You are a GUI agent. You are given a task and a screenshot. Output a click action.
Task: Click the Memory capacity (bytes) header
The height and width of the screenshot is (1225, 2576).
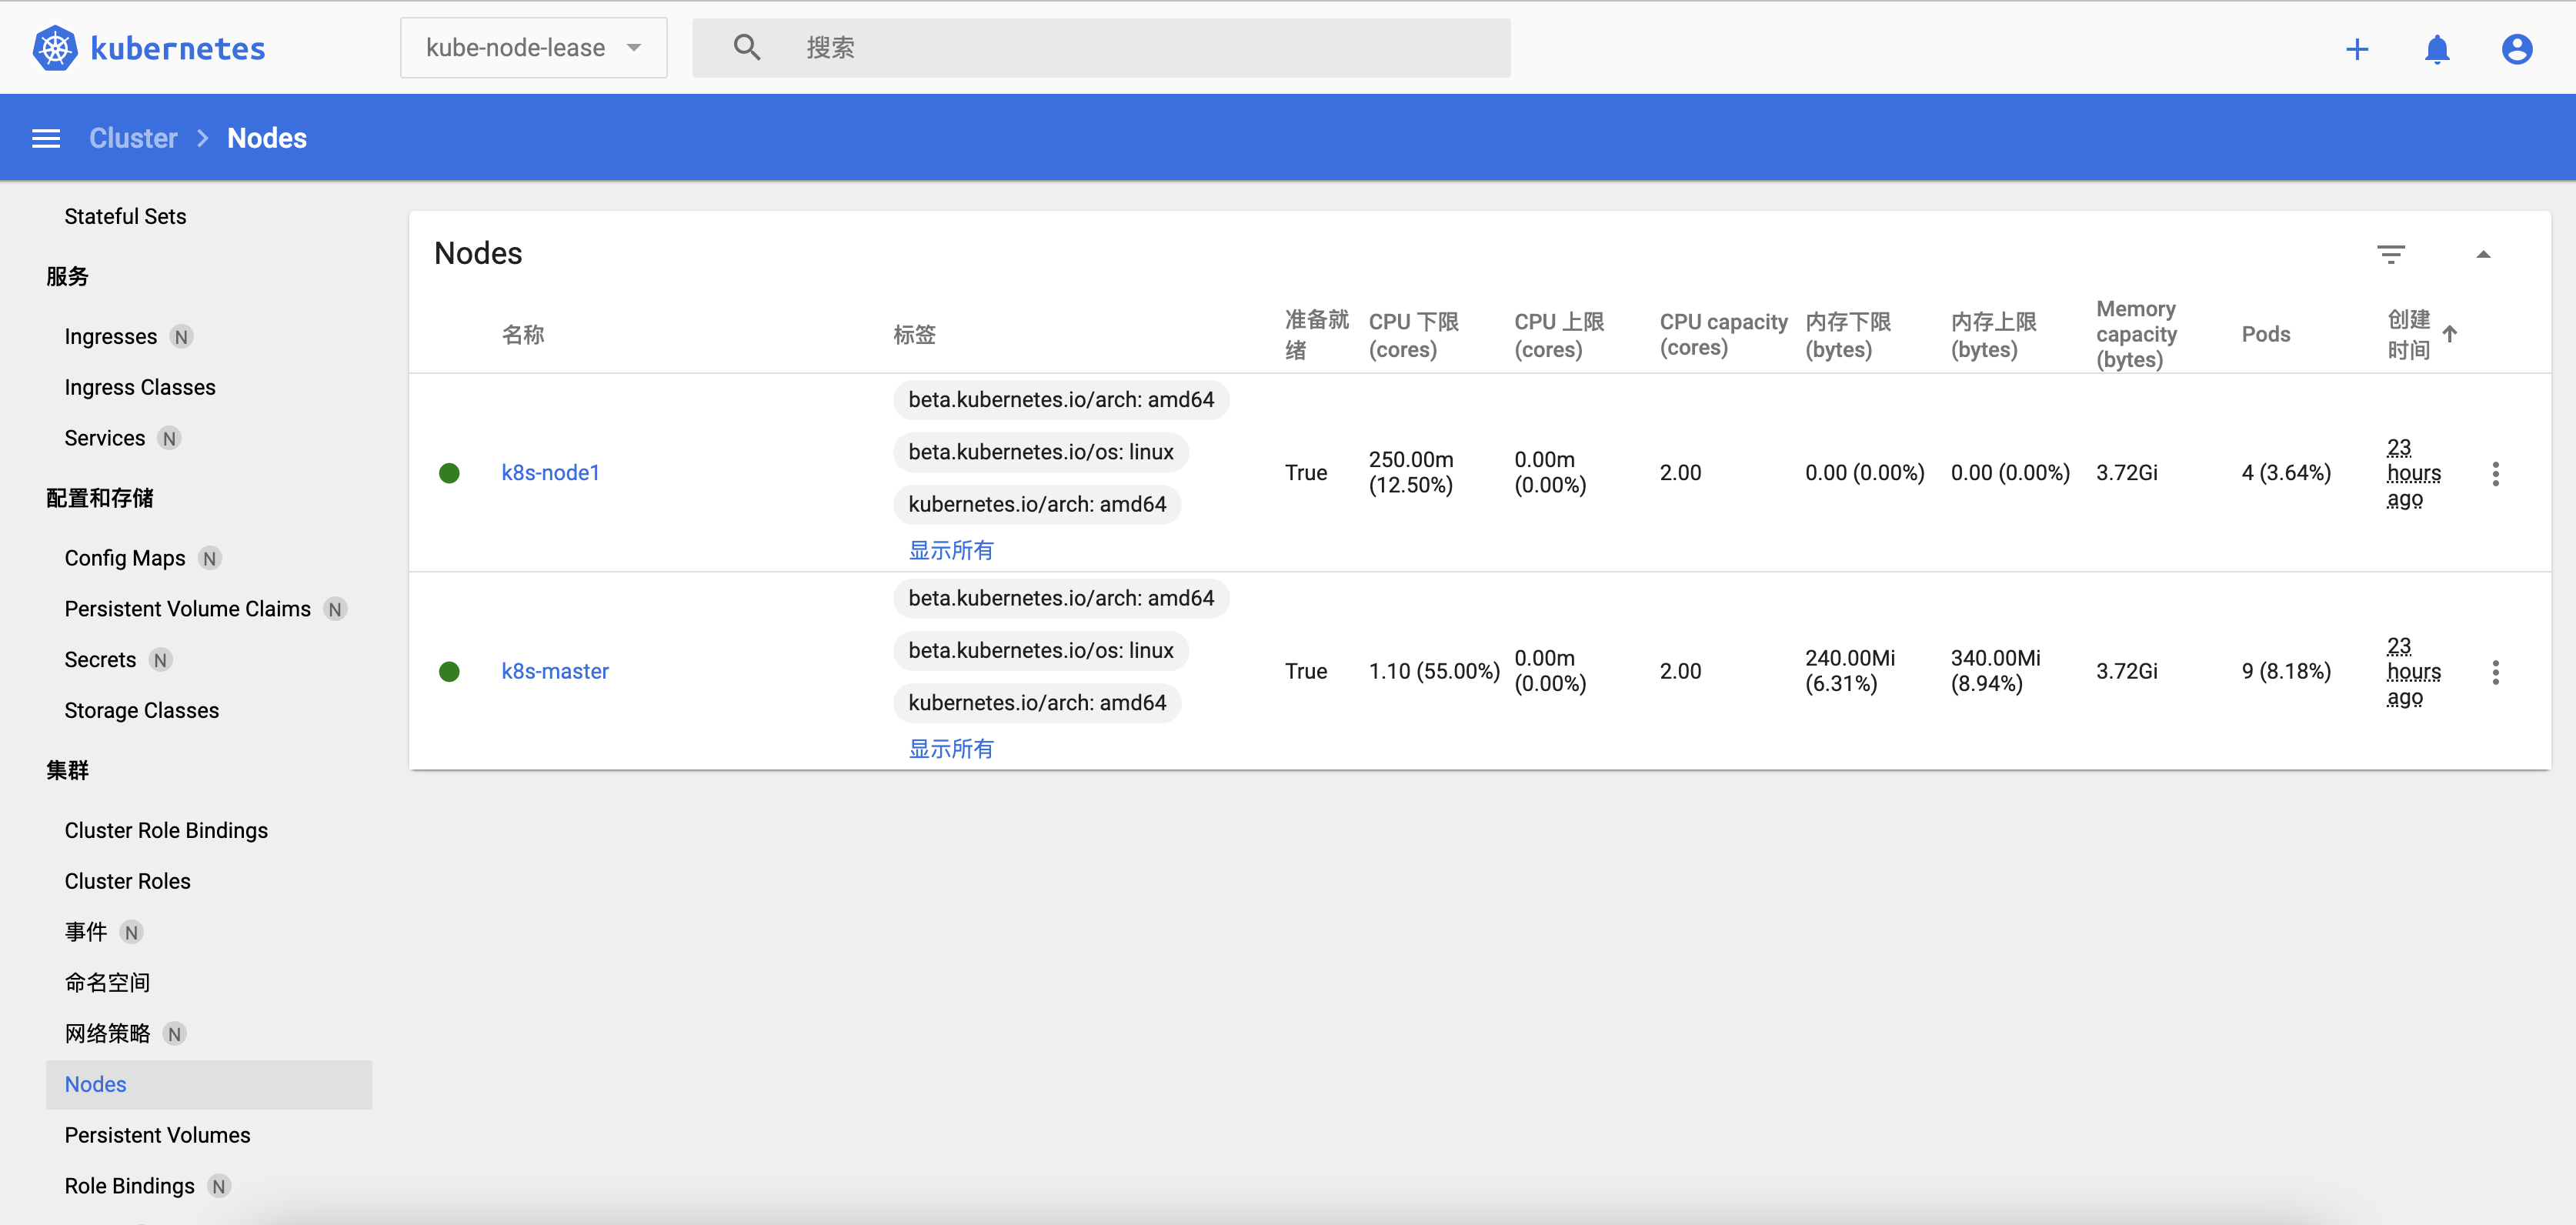click(x=2136, y=334)
